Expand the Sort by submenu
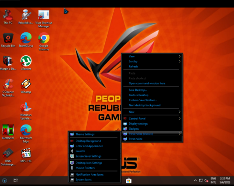Viewport: 234px width, 186px height. point(152,61)
